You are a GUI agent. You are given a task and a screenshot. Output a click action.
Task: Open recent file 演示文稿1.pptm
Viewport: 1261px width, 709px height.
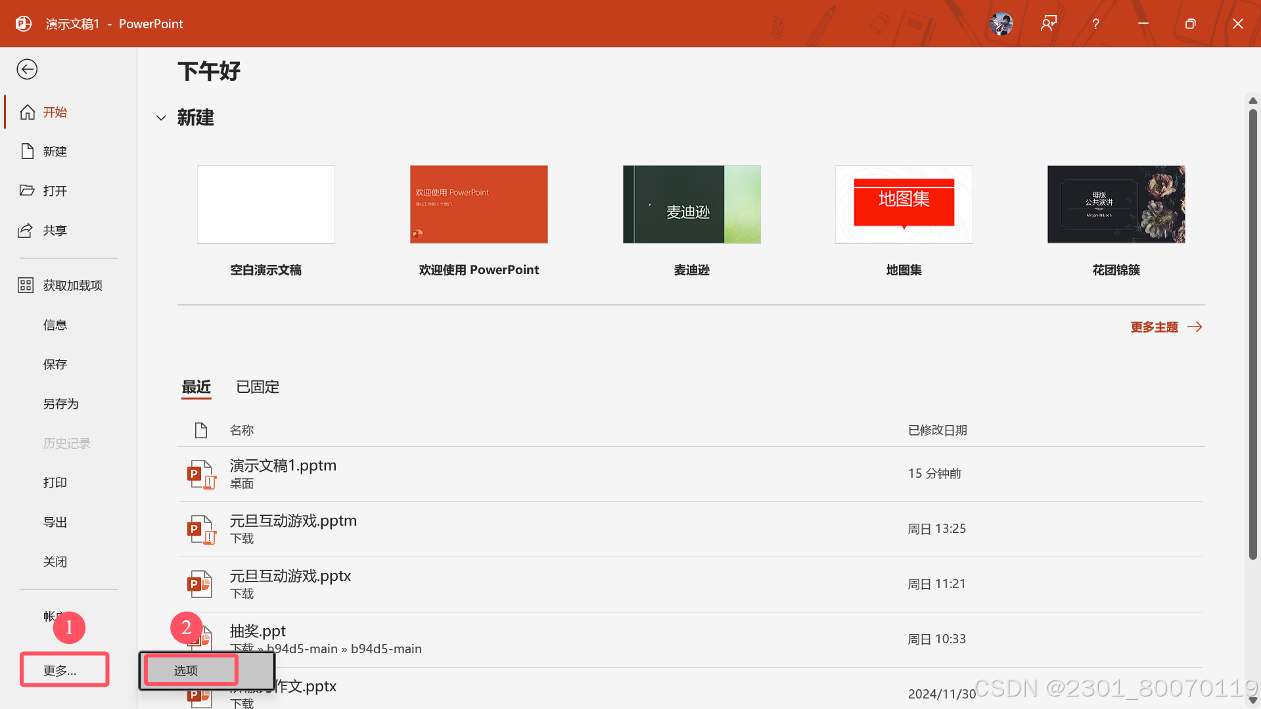click(x=690, y=474)
